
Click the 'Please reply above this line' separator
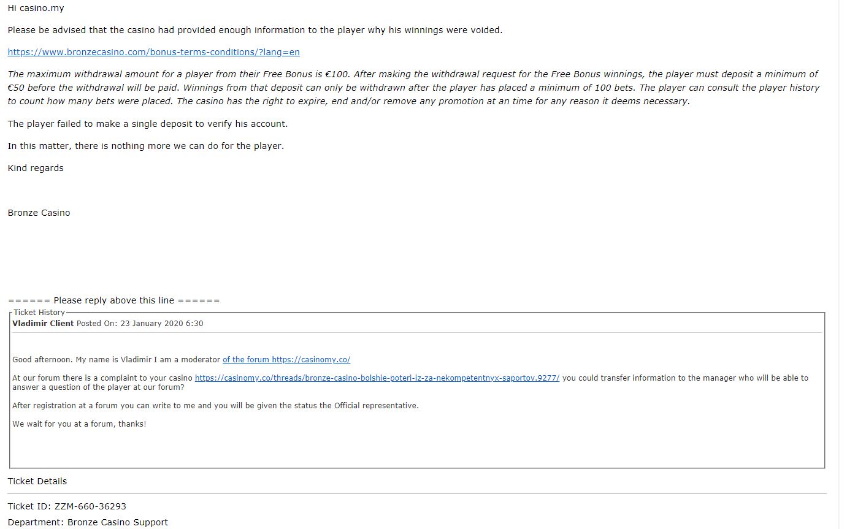pyautogui.click(x=113, y=300)
